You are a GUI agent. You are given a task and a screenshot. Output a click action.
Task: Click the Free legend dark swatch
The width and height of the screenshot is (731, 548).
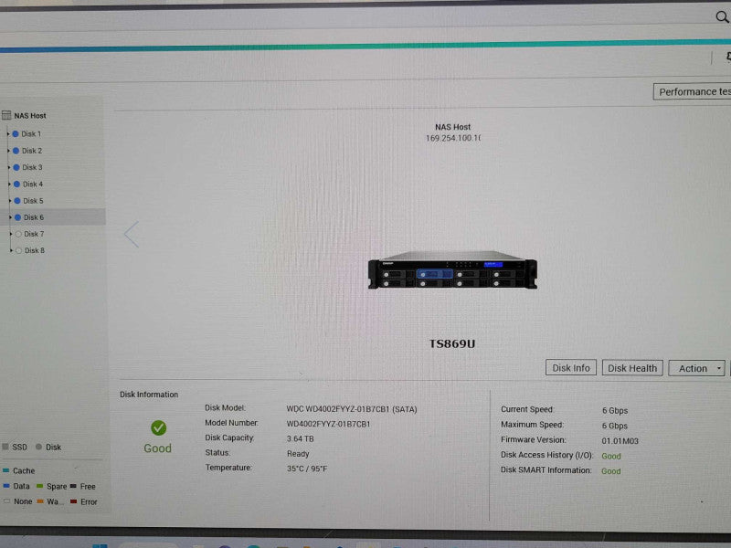73,486
